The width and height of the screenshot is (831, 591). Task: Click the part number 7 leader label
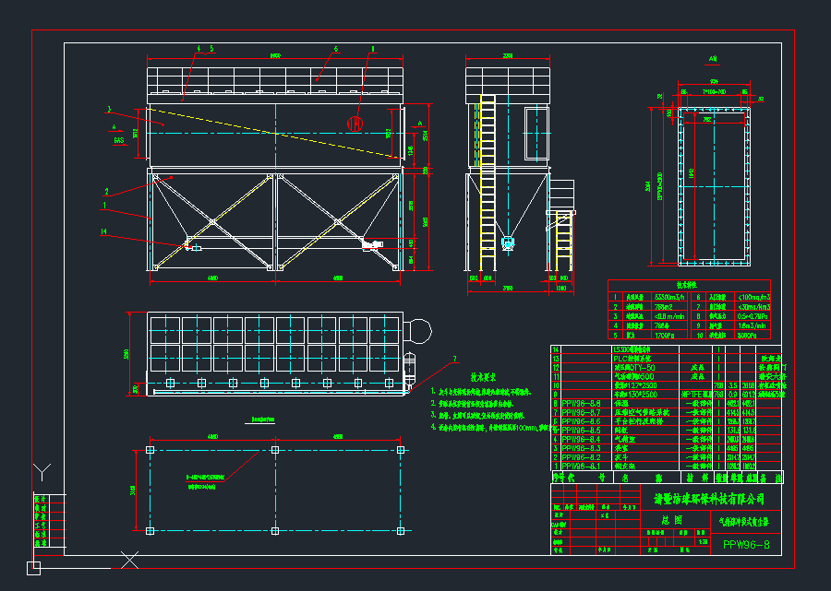454,358
